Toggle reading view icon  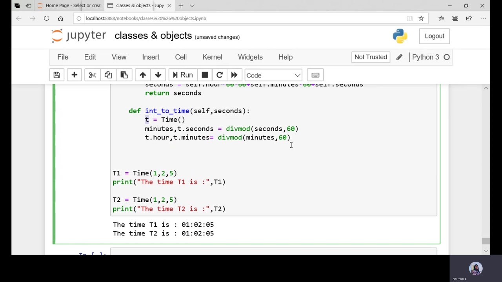click(x=410, y=18)
